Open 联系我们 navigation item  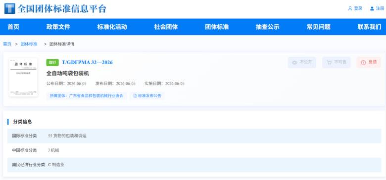(370, 27)
